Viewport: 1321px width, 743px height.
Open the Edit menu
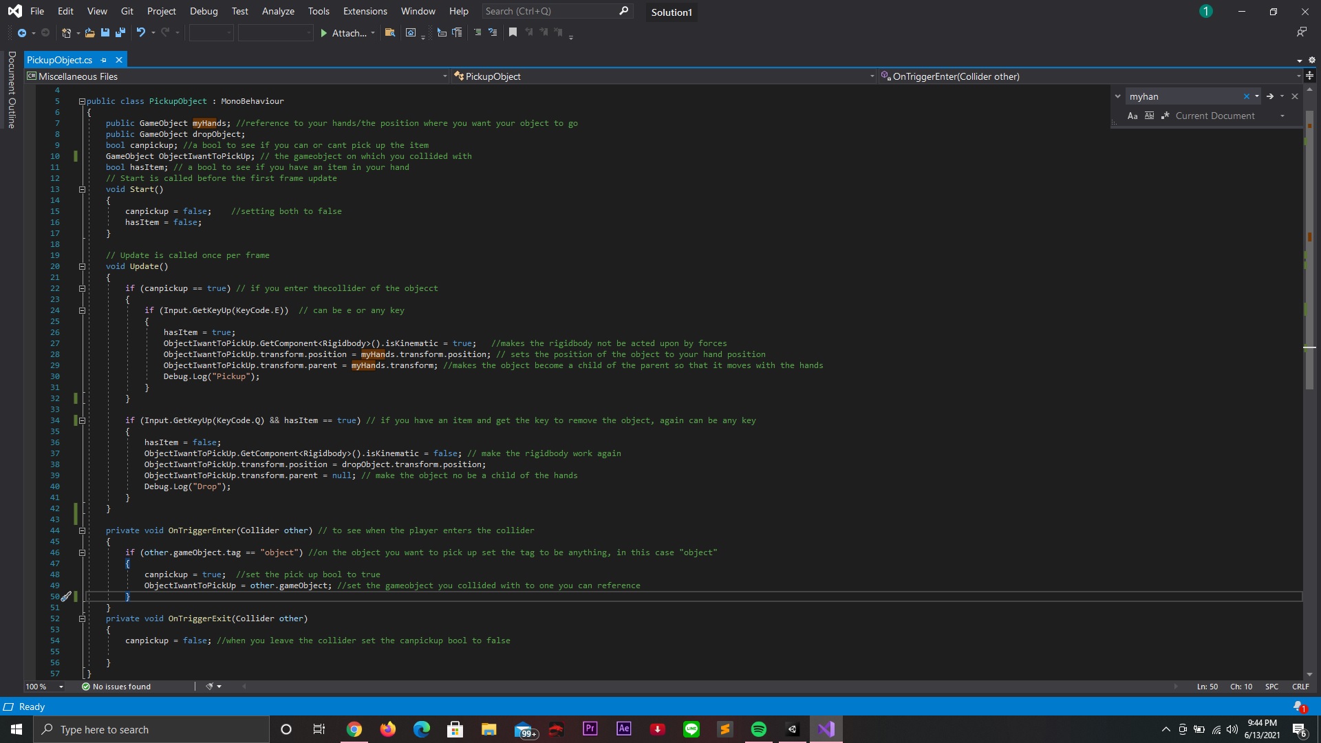[65, 11]
